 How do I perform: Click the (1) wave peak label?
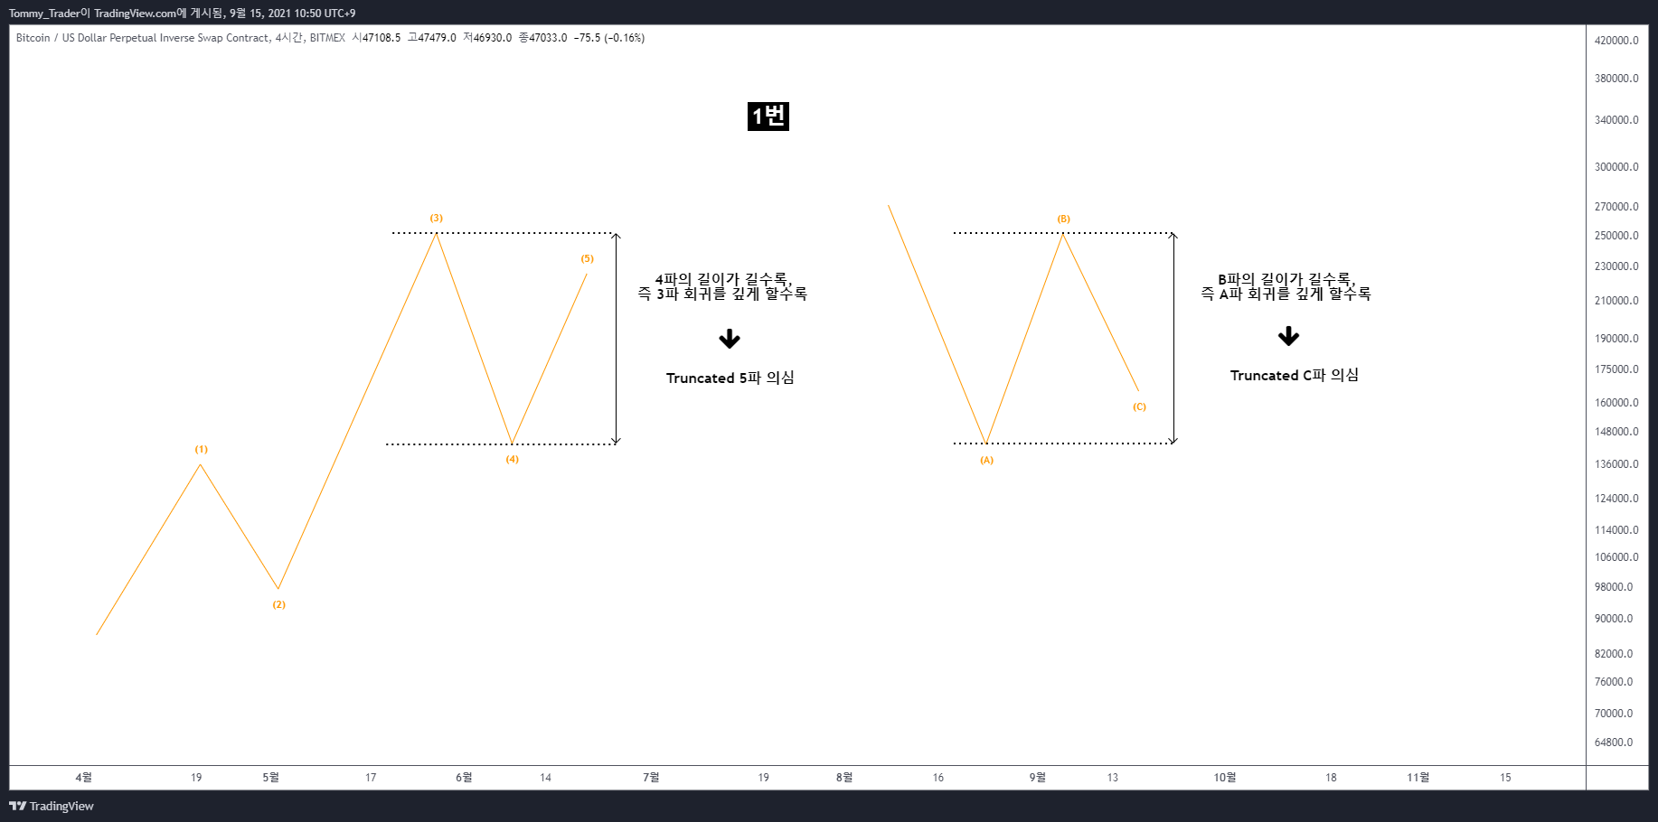point(202,449)
